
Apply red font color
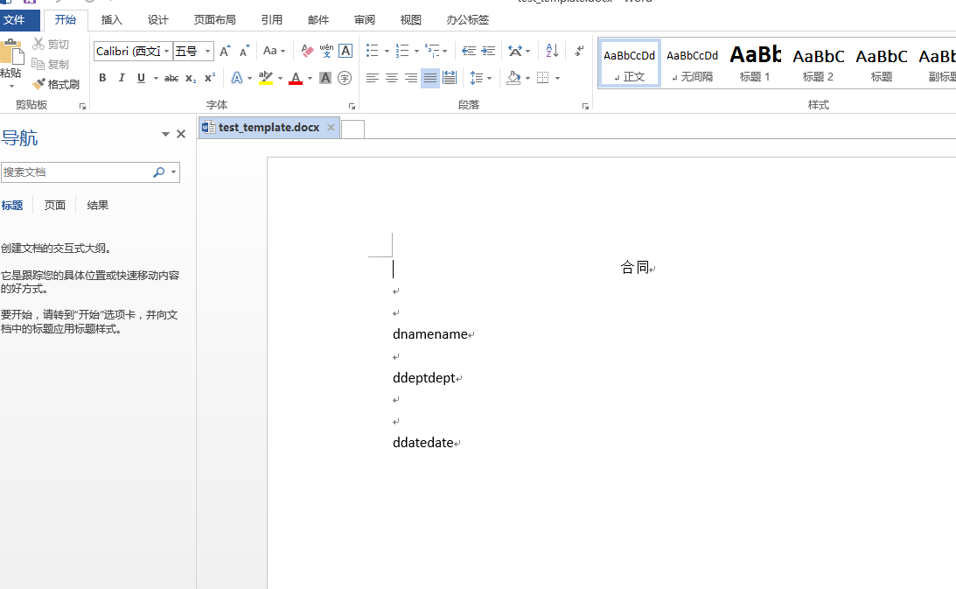[296, 78]
